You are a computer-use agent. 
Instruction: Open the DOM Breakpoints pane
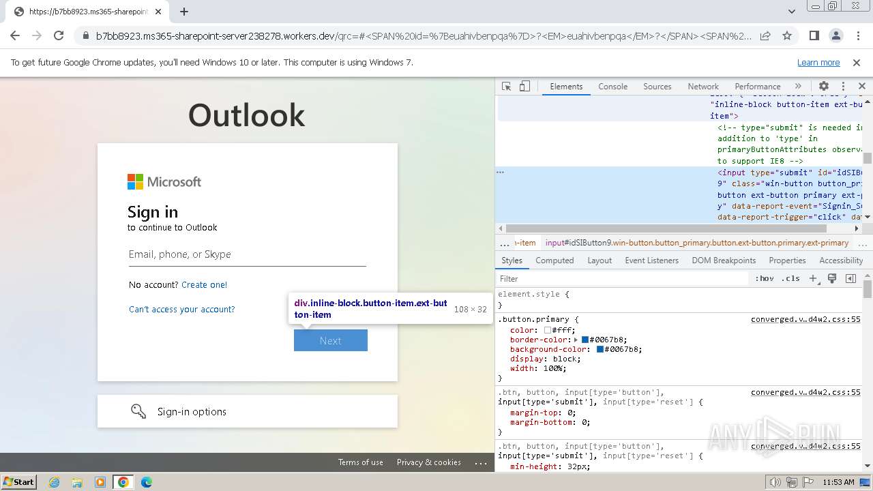[724, 261]
